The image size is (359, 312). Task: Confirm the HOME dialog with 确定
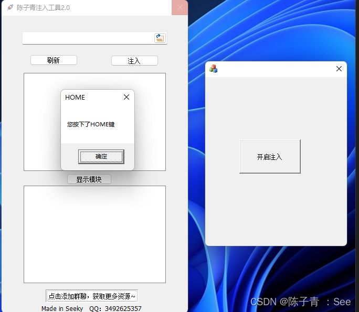click(x=101, y=157)
